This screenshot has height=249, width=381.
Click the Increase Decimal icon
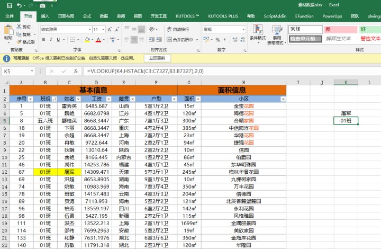tap(235, 39)
